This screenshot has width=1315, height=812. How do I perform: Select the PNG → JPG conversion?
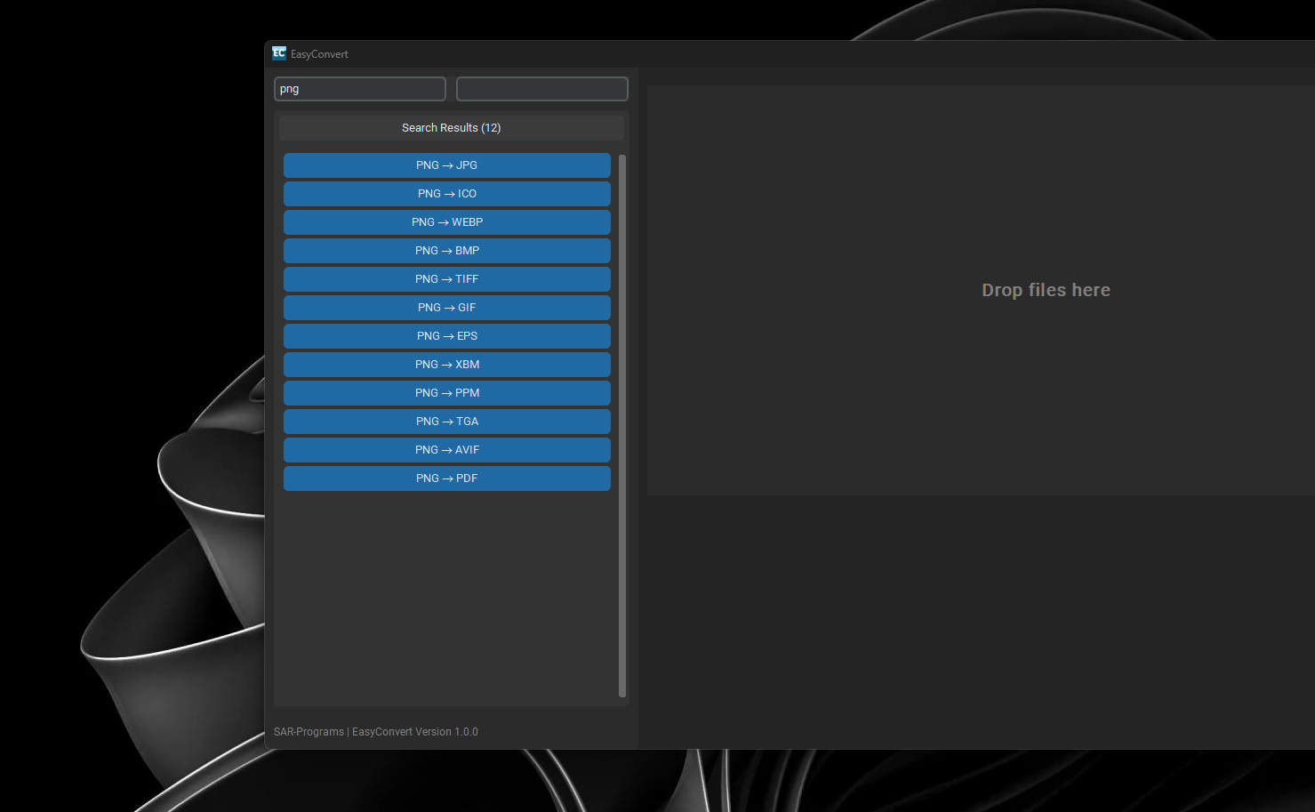click(x=446, y=165)
